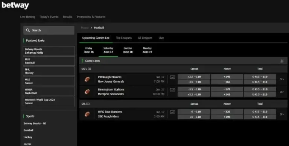The width and height of the screenshot is (289, 146).
Task: Open Results menu item
Action: point(68,17)
